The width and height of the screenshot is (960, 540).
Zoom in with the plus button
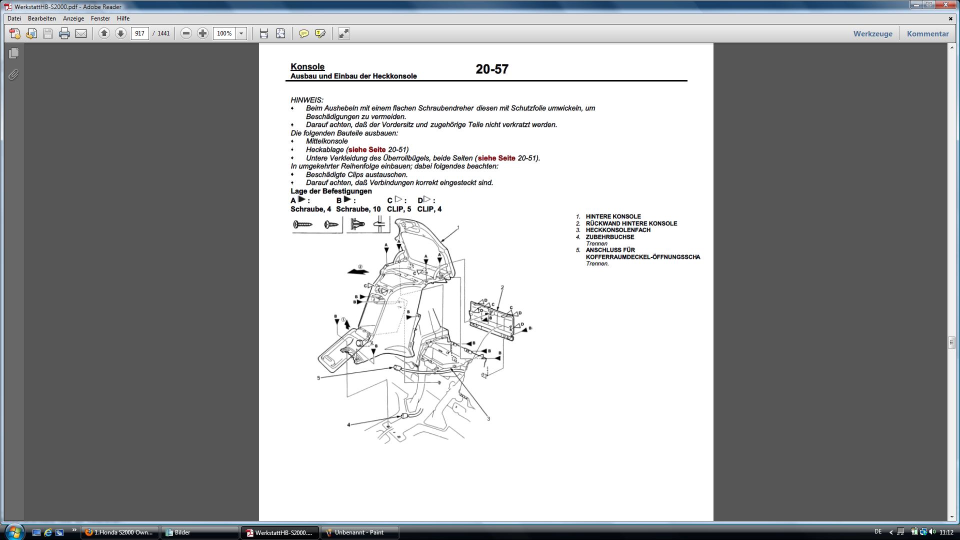[x=202, y=33]
